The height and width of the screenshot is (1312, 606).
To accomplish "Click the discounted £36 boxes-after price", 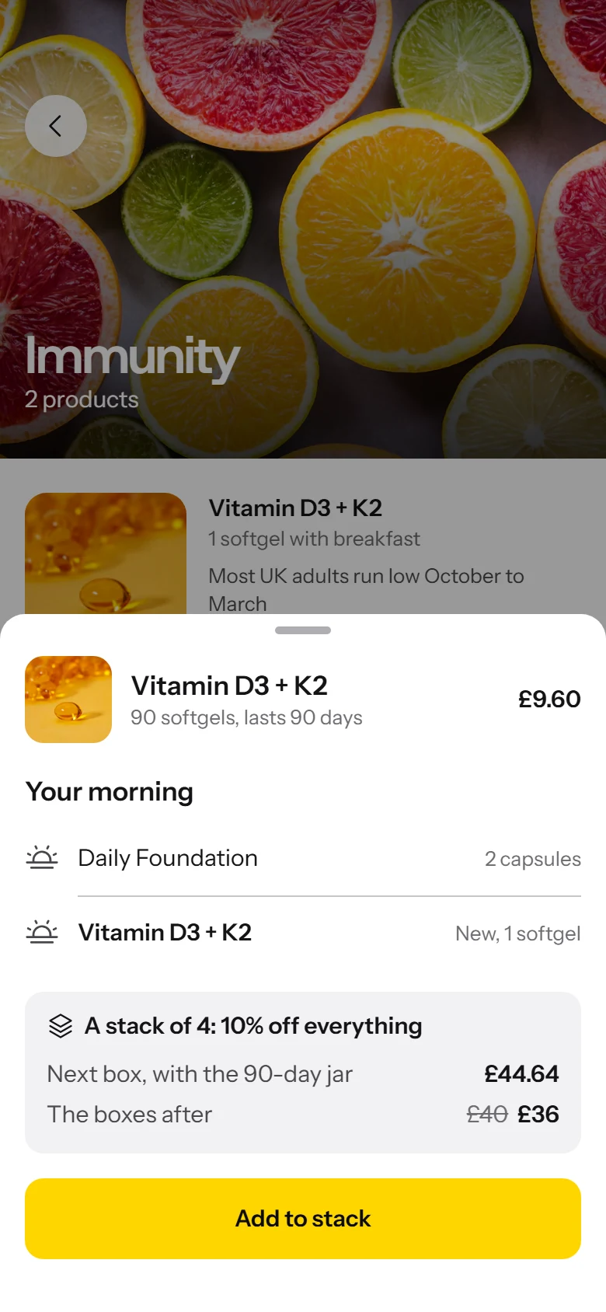I will click(538, 1115).
